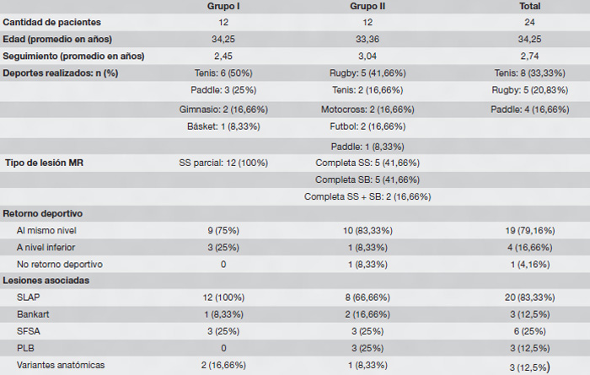Click the 19 (79,16%) total cell
The image size is (590, 375).
[530, 229]
